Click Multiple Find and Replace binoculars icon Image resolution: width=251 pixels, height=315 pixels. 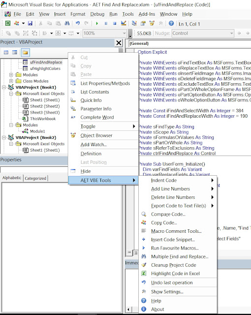pyautogui.click(x=144, y=256)
